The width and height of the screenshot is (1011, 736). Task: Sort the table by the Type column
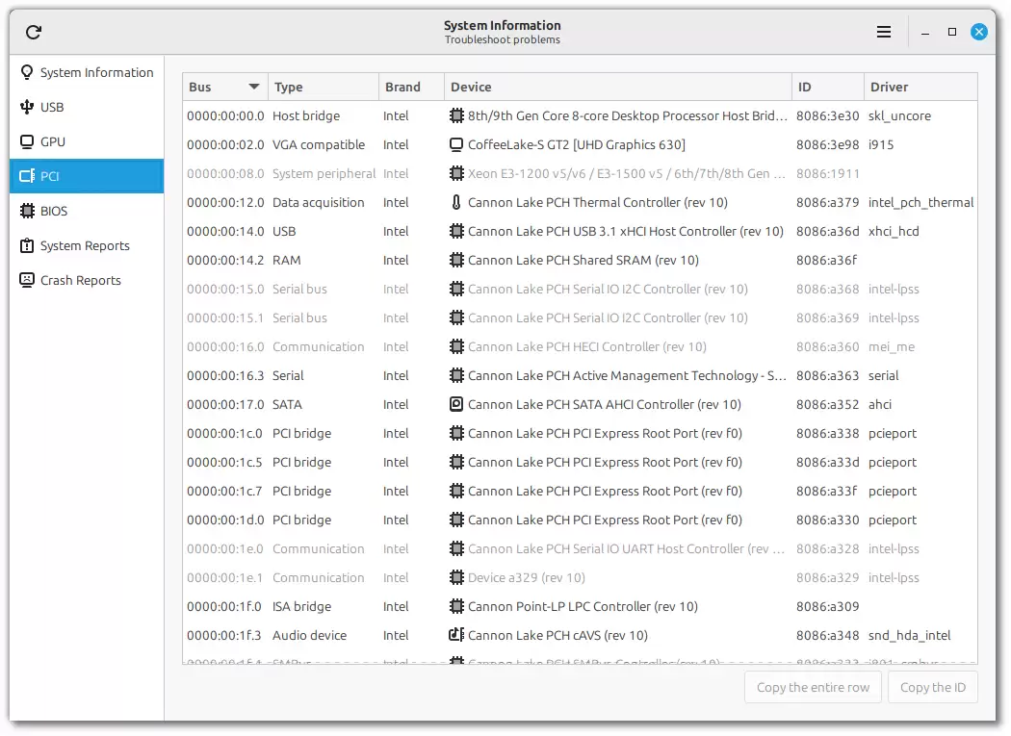323,88
